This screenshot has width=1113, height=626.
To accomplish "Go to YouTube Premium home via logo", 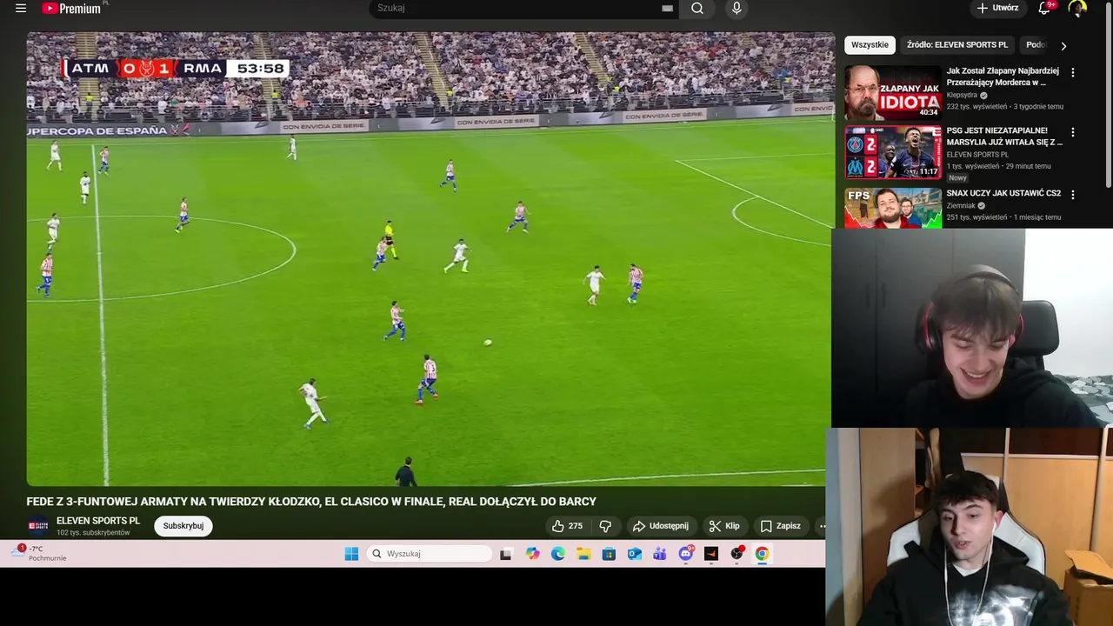I will [71, 9].
